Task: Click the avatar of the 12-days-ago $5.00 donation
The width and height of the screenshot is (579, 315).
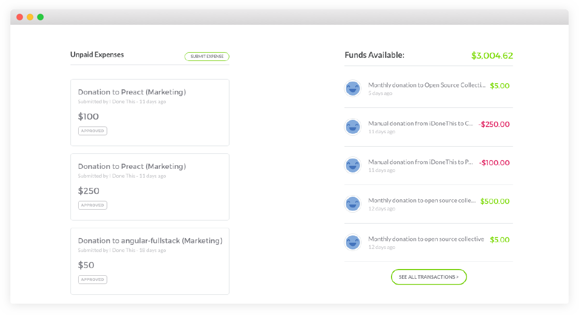Action: (353, 242)
